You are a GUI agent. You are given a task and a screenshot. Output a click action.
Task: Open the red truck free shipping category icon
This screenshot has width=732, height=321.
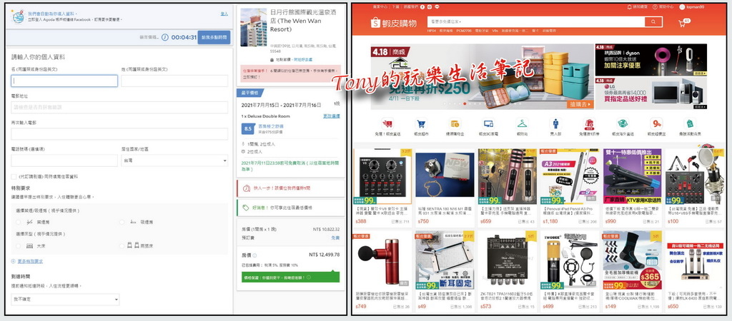coord(387,124)
